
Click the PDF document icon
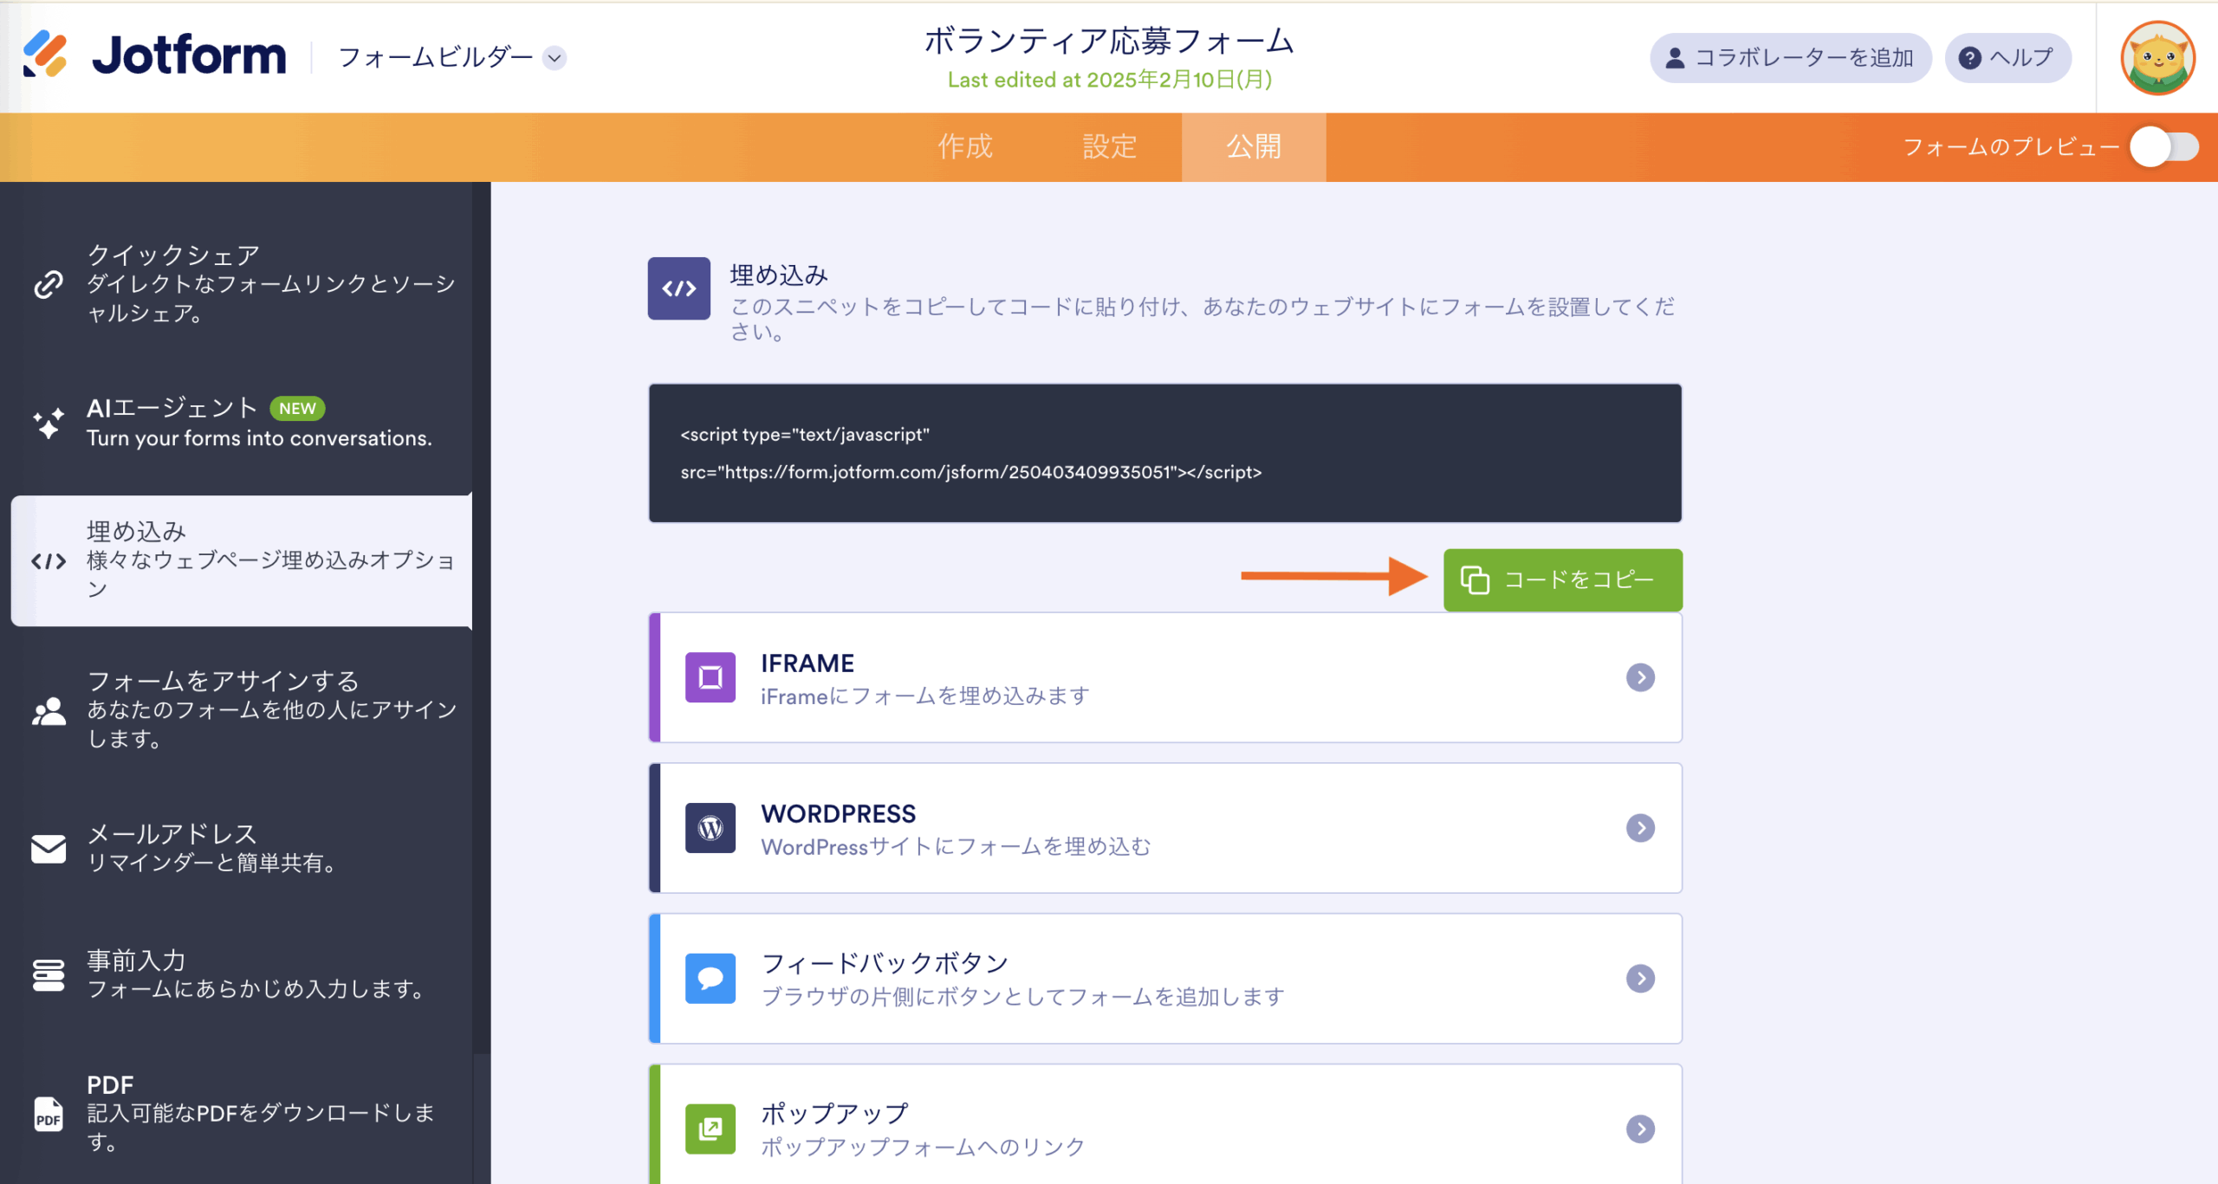click(x=49, y=1114)
